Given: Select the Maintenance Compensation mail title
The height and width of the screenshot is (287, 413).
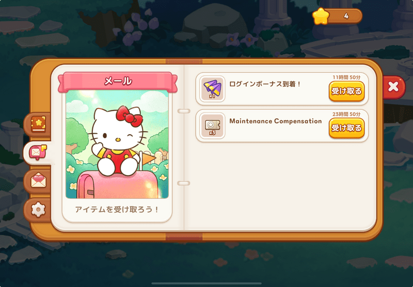Looking at the screenshot, I should click(x=276, y=121).
